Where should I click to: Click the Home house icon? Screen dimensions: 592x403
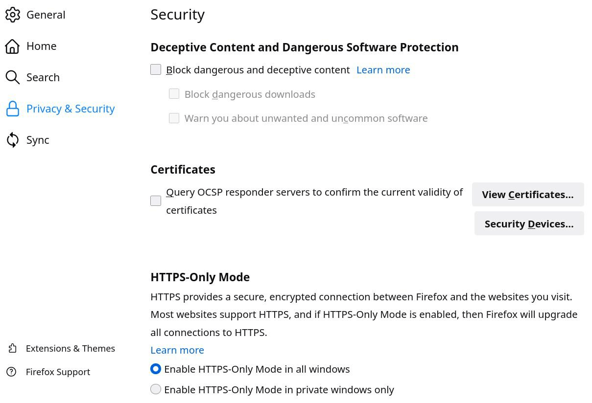point(13,46)
